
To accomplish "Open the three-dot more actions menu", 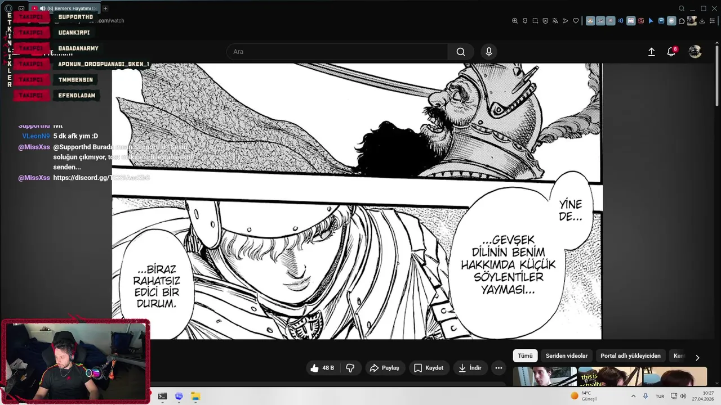I will tap(499, 368).
